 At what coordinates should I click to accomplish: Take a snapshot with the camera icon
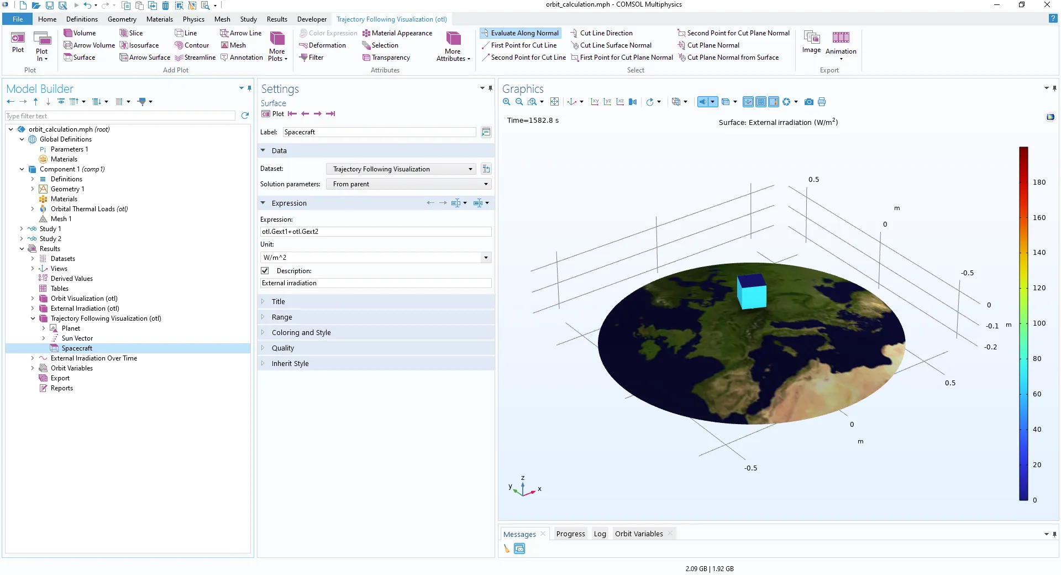point(809,102)
